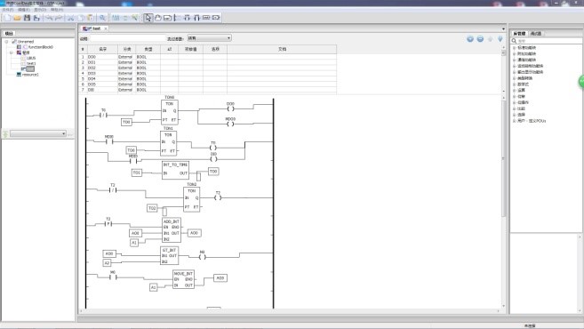This screenshot has height=329, width=584.
Task: Click the blue add variable plus button
Action: 470,39
